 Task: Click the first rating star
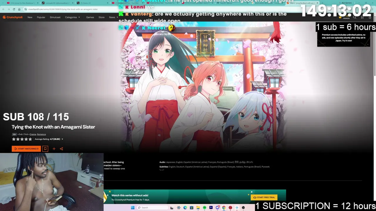tap(14, 139)
